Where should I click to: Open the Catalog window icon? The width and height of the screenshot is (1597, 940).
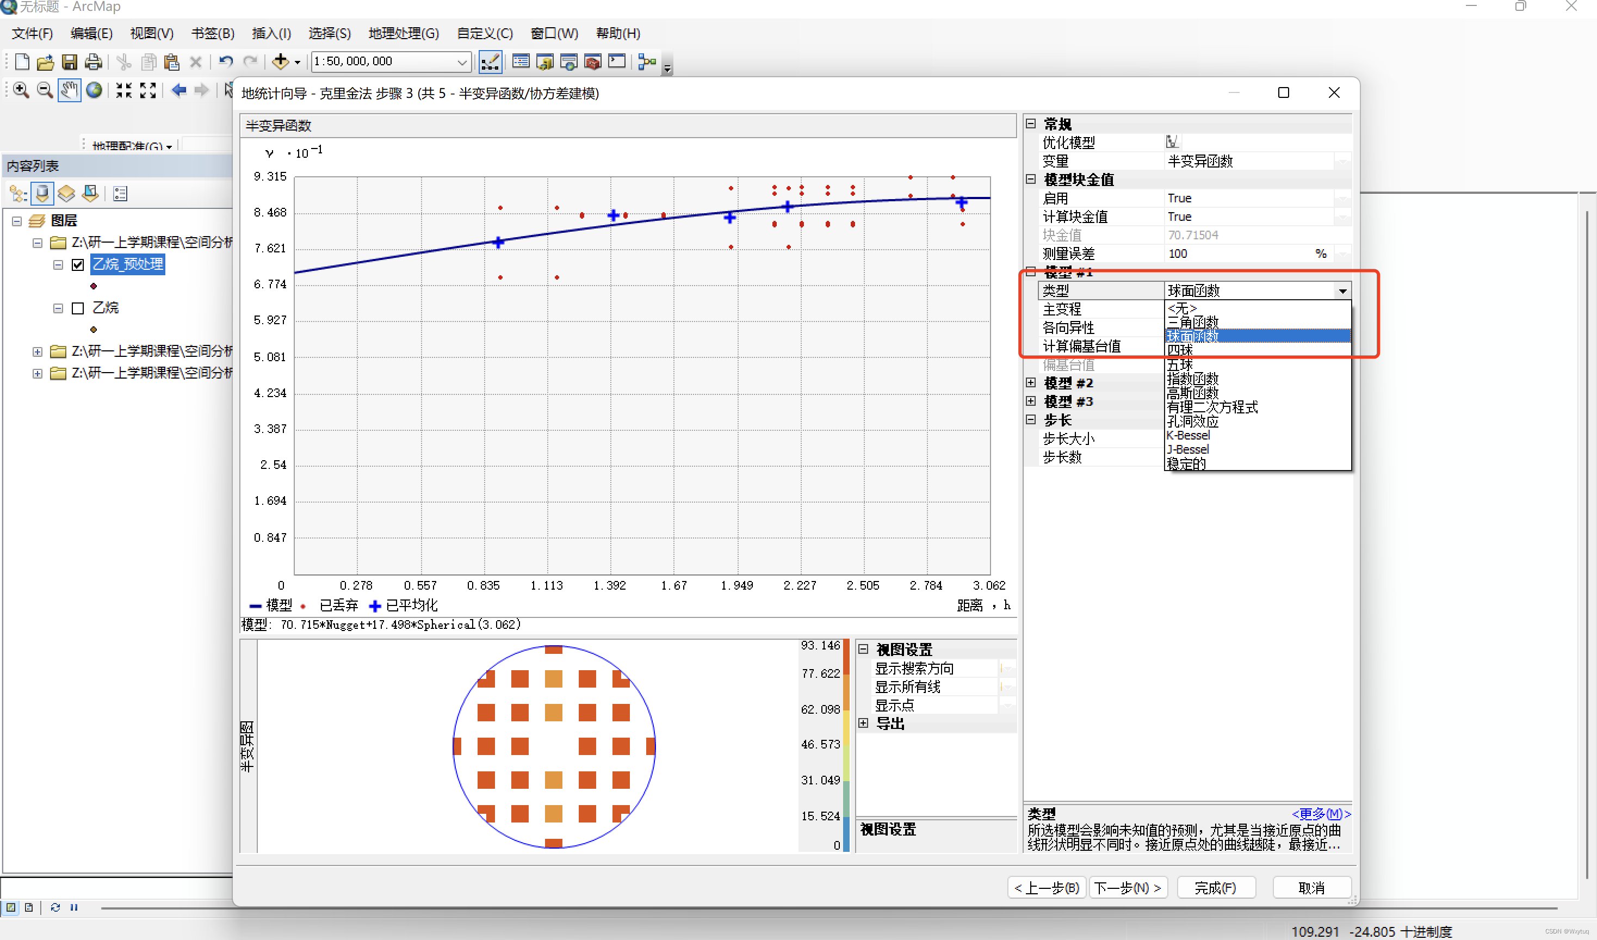[x=545, y=61]
